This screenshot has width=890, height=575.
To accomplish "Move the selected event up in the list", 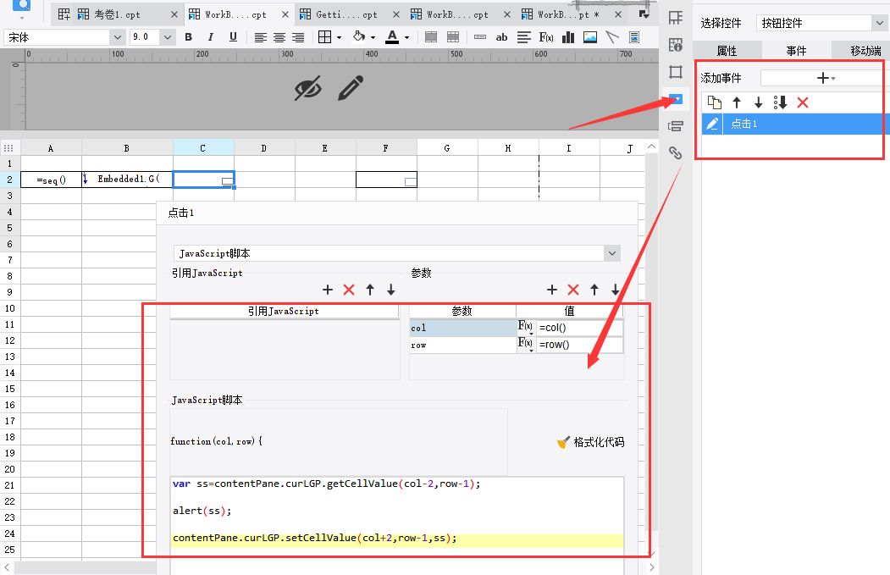I will (737, 102).
